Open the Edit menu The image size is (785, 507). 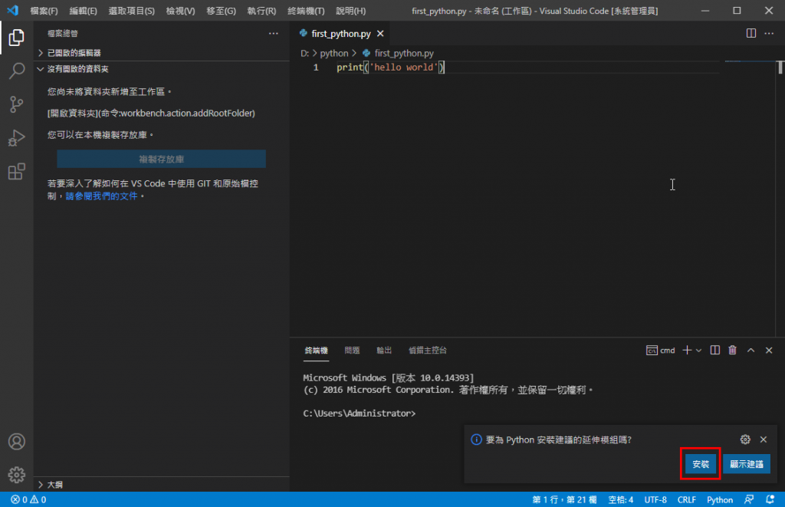point(83,11)
